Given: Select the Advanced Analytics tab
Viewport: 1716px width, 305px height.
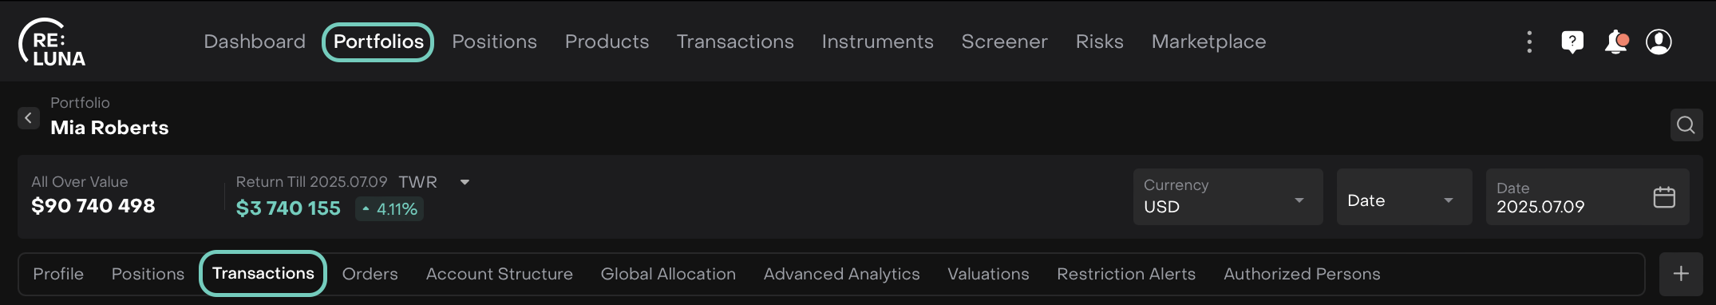Looking at the screenshot, I should coord(841,274).
